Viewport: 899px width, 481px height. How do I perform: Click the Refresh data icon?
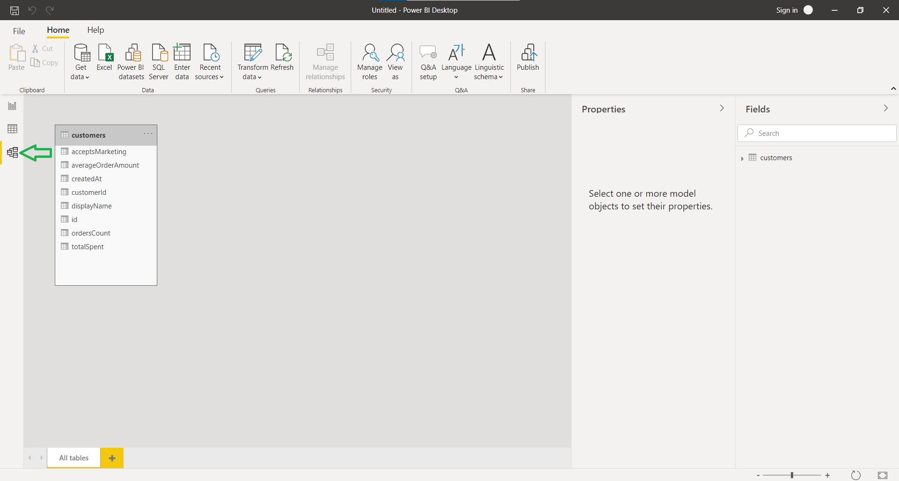[x=282, y=57]
